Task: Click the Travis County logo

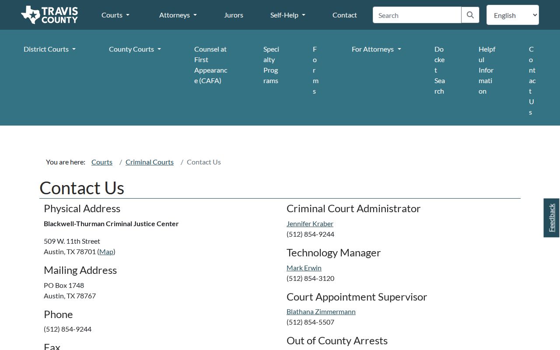Action: (49, 15)
